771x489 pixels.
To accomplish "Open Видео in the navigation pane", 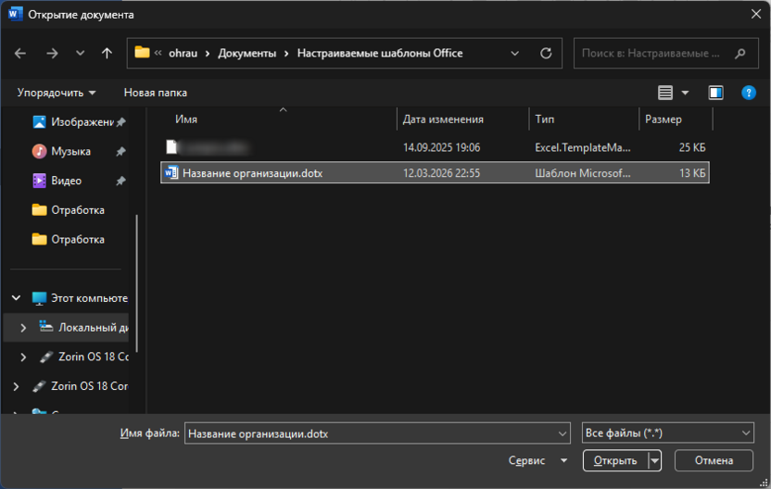I will click(x=67, y=181).
